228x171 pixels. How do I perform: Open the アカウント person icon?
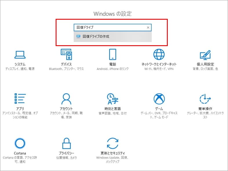pos(66,99)
